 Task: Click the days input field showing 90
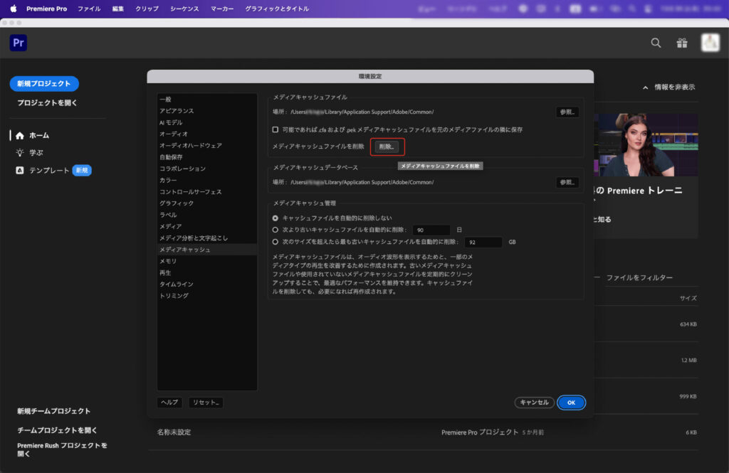pos(431,230)
